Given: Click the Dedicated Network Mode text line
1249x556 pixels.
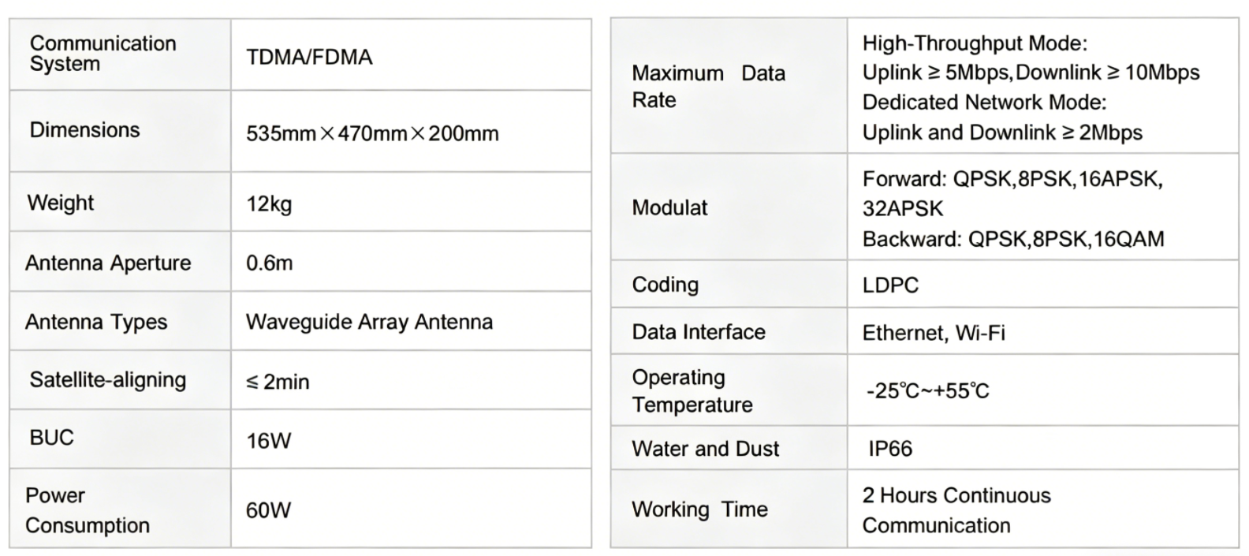Looking at the screenshot, I should (984, 103).
